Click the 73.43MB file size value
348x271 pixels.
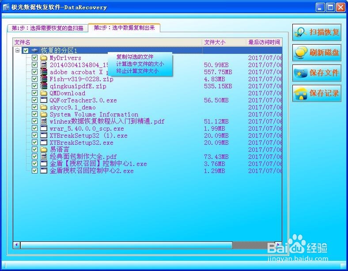pyautogui.click(x=216, y=157)
